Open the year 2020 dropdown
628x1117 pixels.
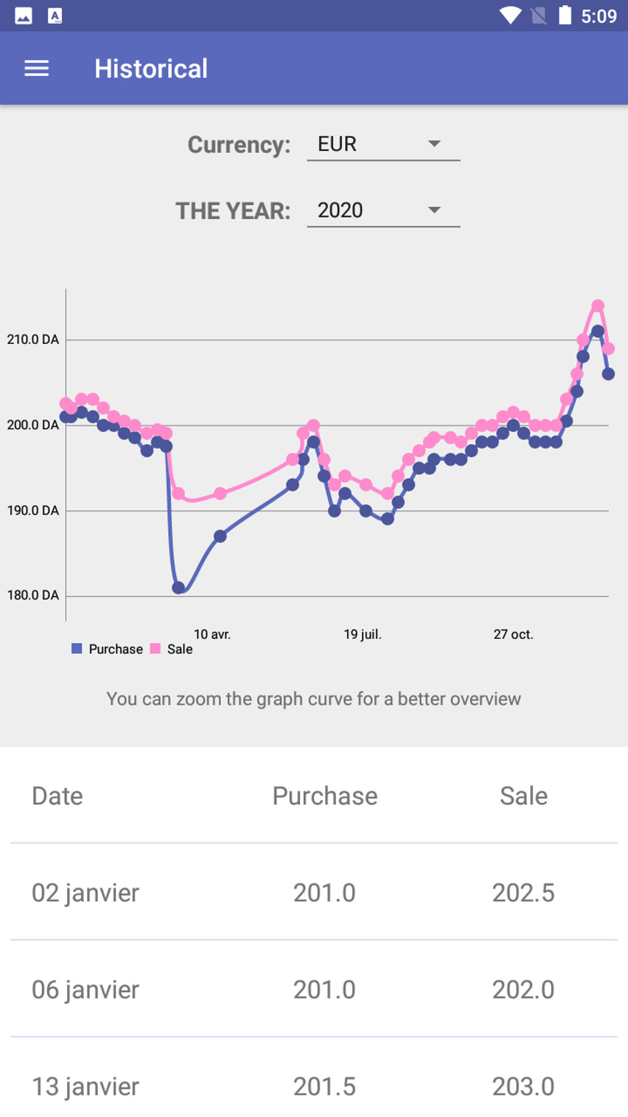click(383, 211)
